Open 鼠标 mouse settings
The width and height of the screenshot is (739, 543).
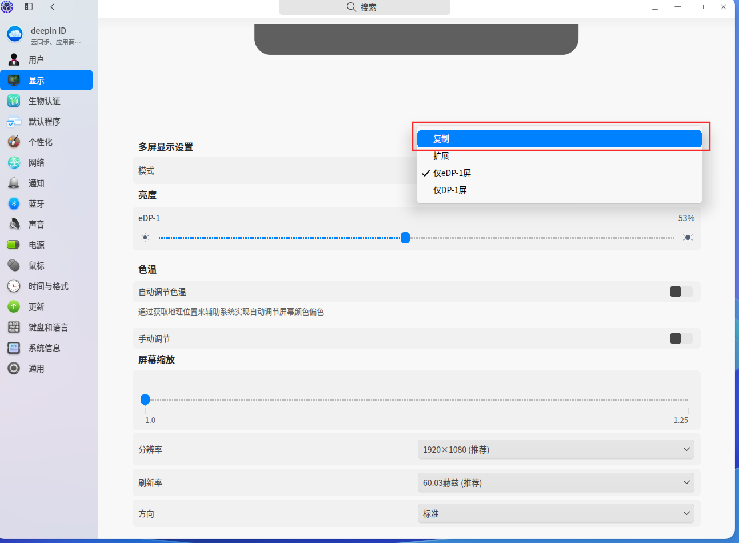pos(46,265)
